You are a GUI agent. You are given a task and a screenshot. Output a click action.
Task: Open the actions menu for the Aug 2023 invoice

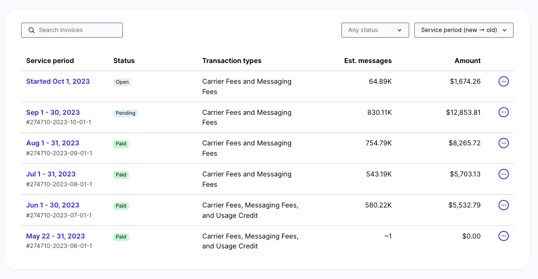pyautogui.click(x=503, y=143)
